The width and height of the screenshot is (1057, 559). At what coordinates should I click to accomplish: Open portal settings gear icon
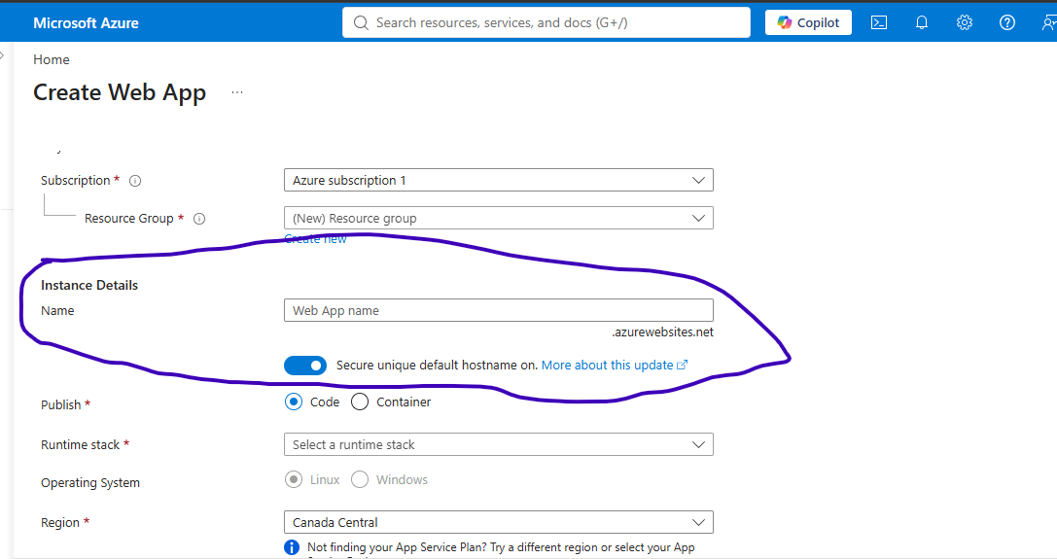click(965, 23)
